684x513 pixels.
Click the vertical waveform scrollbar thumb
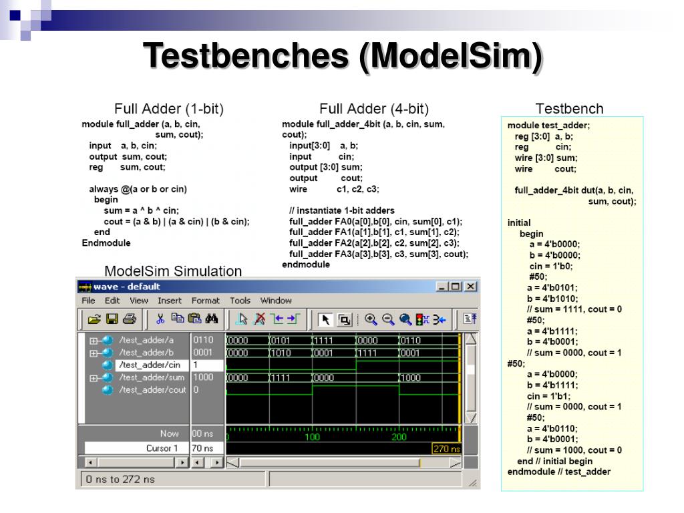click(471, 378)
